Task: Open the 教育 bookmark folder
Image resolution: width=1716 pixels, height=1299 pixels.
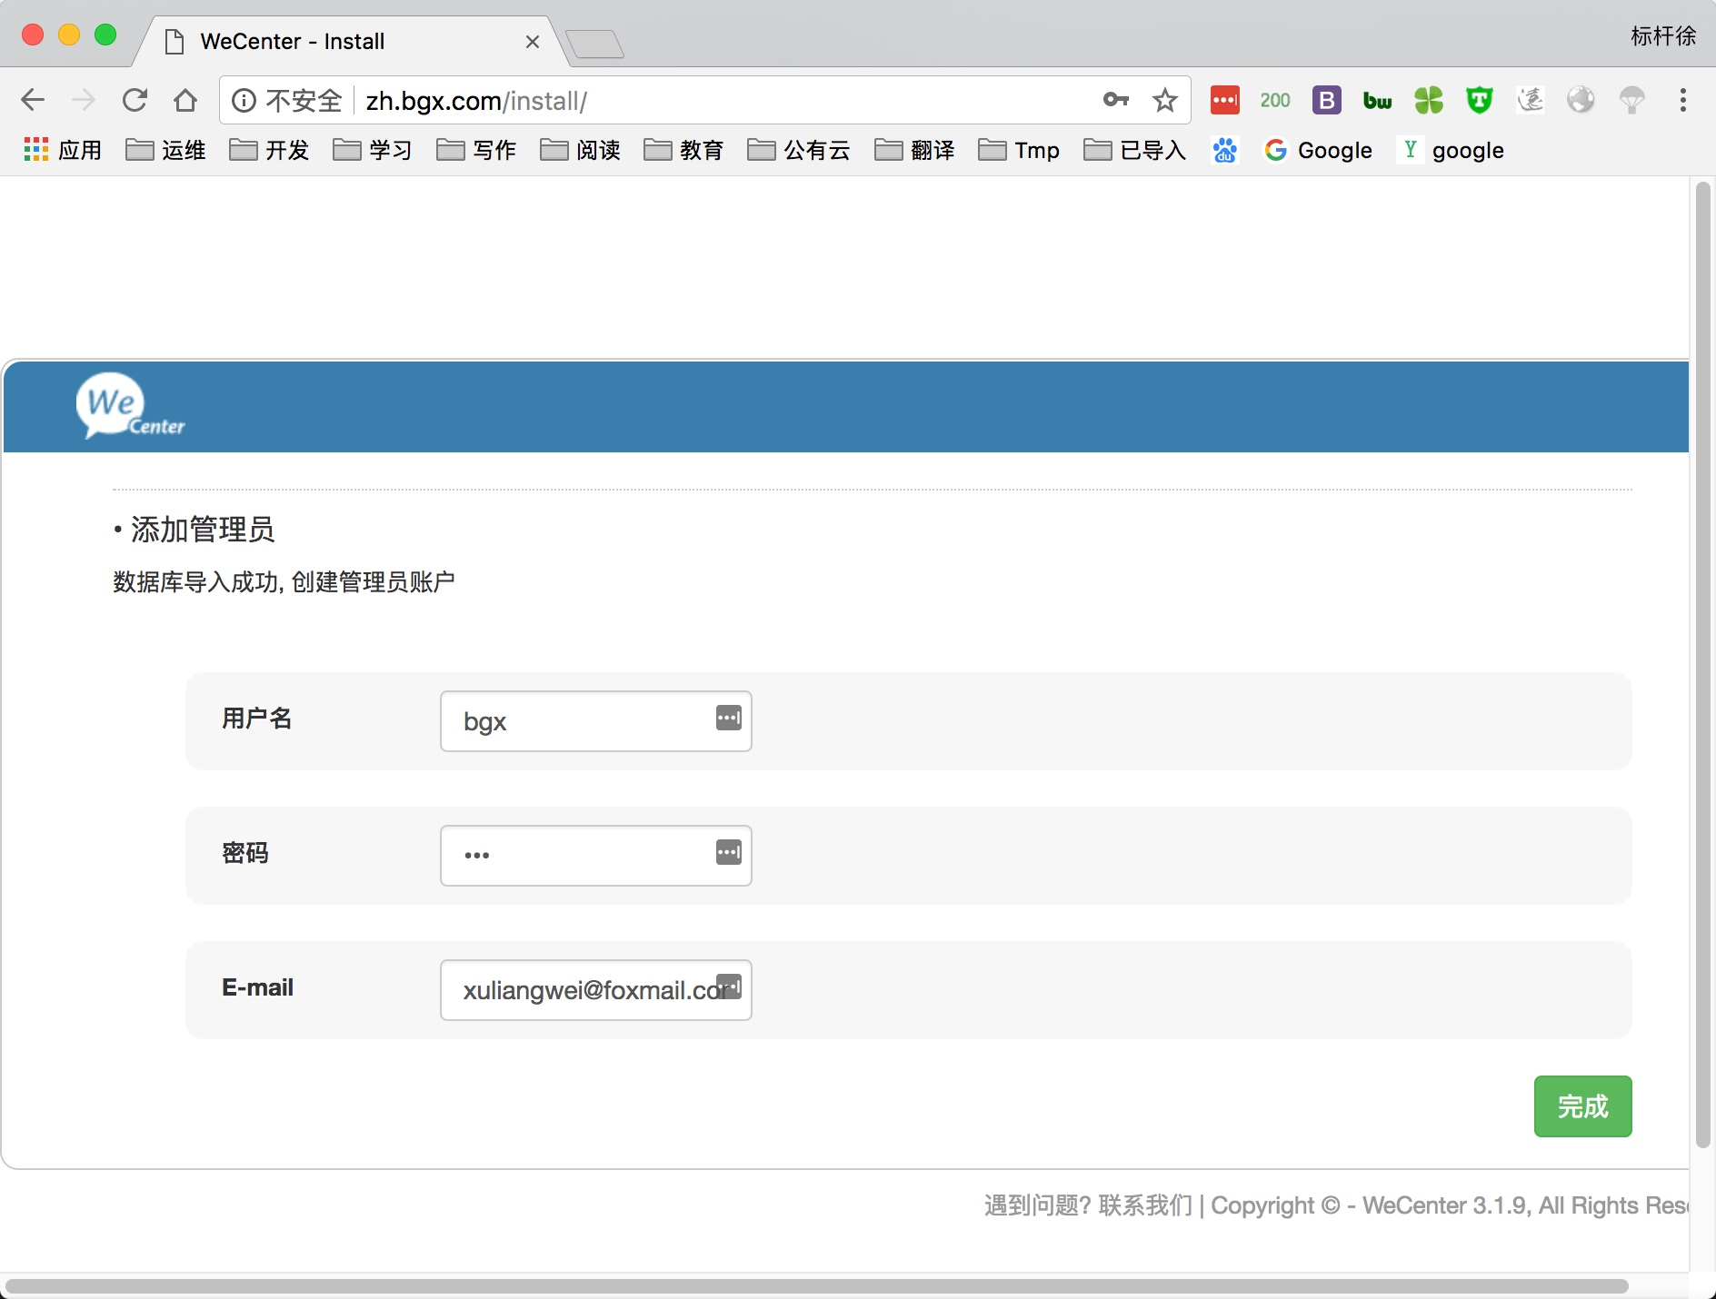Action: point(683,150)
